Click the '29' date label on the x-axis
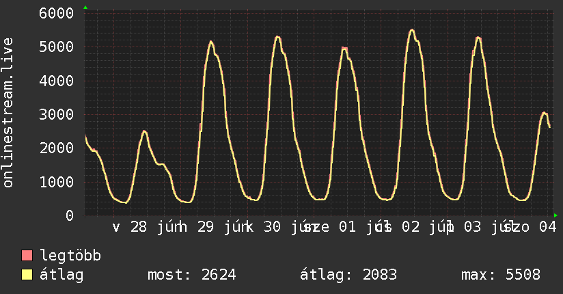This screenshot has height=294, width=563. pyautogui.click(x=206, y=227)
